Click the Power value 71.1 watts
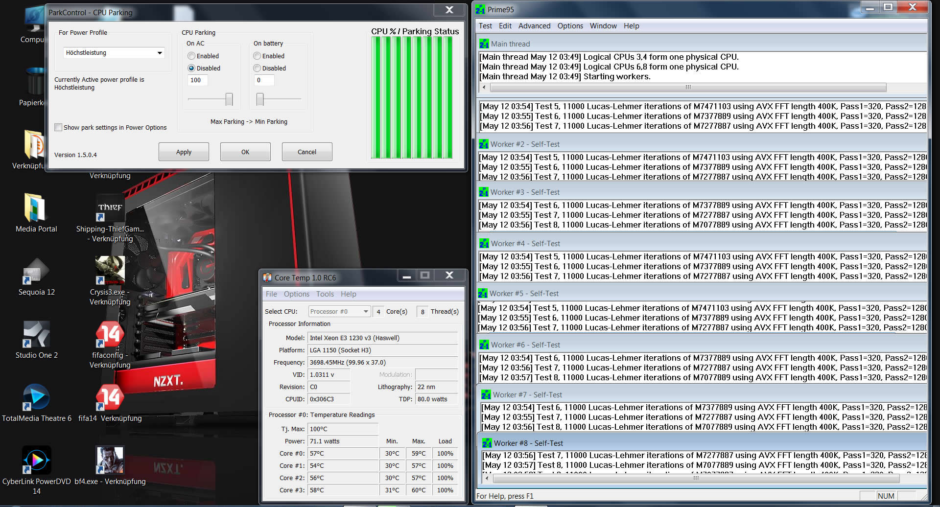This screenshot has height=507, width=940. point(343,441)
